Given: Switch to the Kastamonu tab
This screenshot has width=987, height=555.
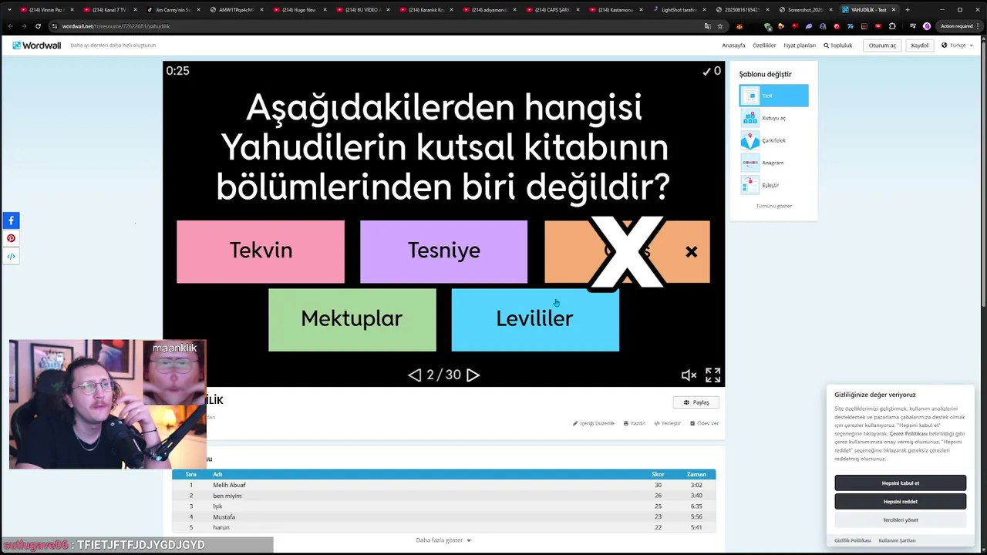Looking at the screenshot, I should pos(613,10).
